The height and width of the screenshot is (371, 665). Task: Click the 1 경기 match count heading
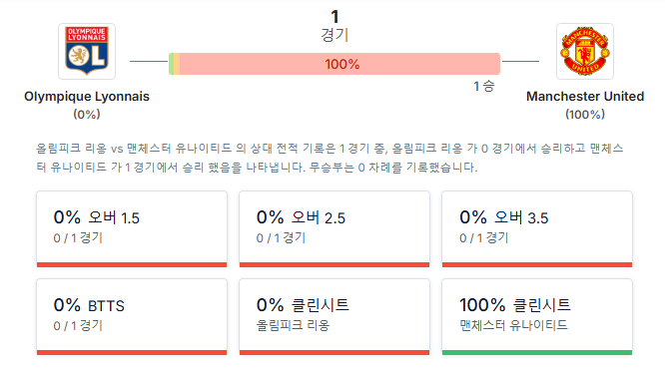pyautogui.click(x=334, y=26)
